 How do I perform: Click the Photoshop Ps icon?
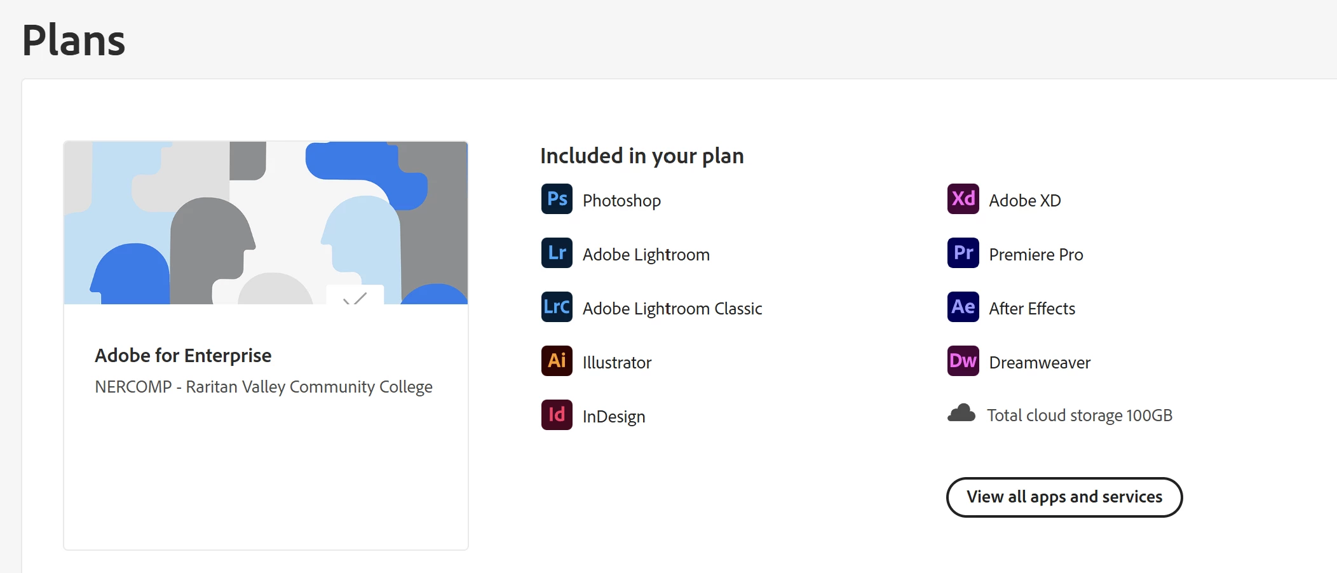click(557, 199)
